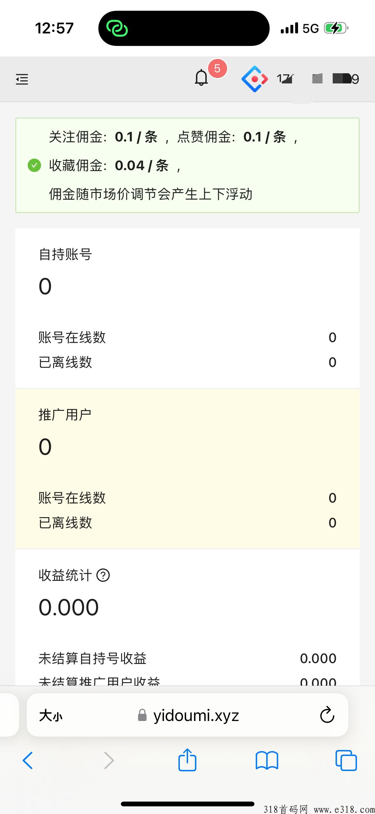Viewport: 375px width, 814px height.
Task: Open the user account name in header
Action: click(317, 79)
